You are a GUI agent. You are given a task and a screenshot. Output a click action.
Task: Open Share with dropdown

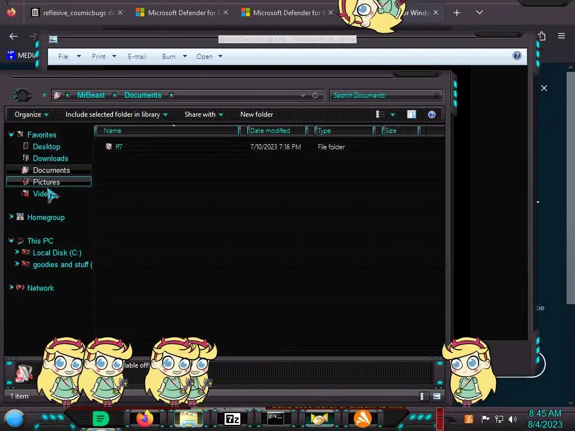pyautogui.click(x=203, y=114)
